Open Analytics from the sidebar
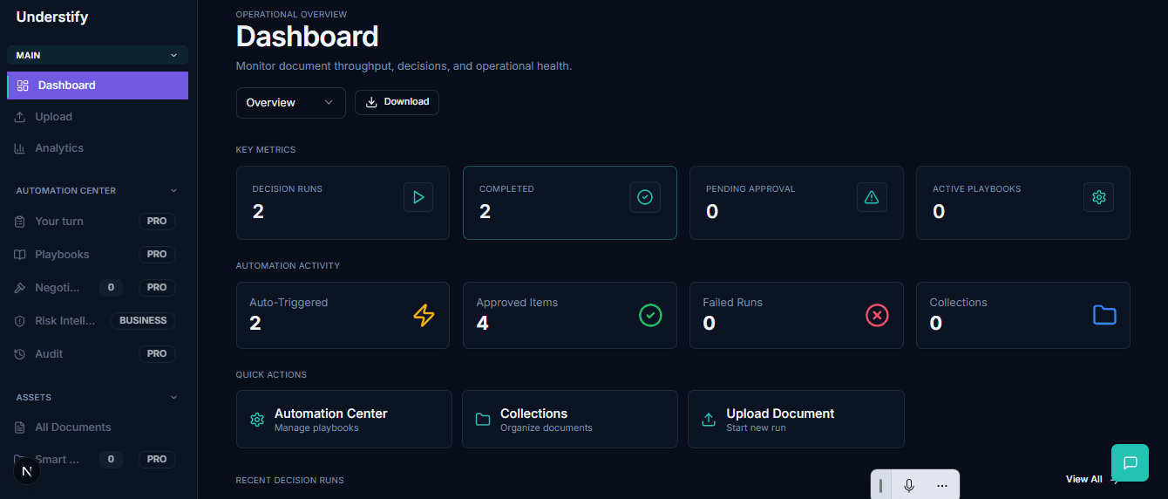Image resolution: width=1168 pixels, height=499 pixels. point(98,148)
